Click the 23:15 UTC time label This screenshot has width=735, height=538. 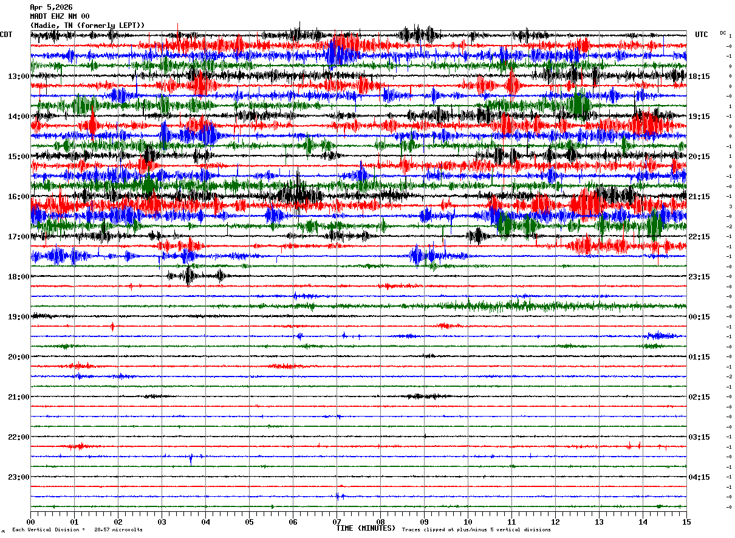point(699,277)
